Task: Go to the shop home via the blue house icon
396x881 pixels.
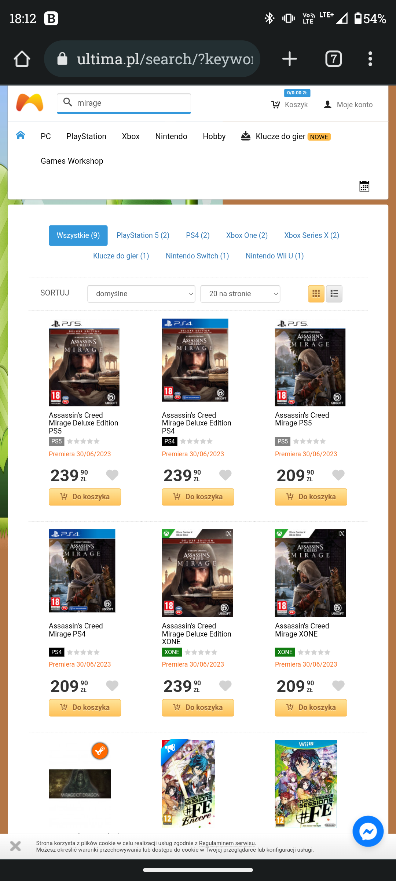Action: (x=21, y=135)
